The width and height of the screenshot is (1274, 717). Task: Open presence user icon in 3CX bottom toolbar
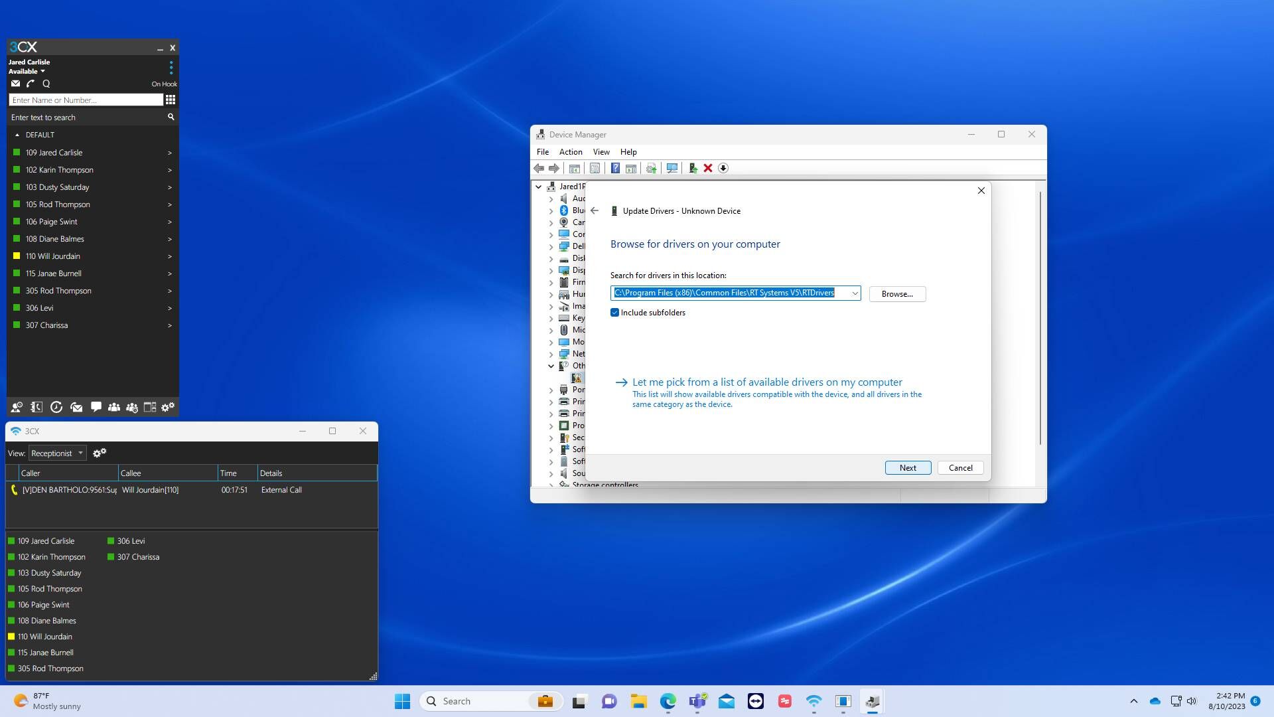pyautogui.click(x=17, y=407)
